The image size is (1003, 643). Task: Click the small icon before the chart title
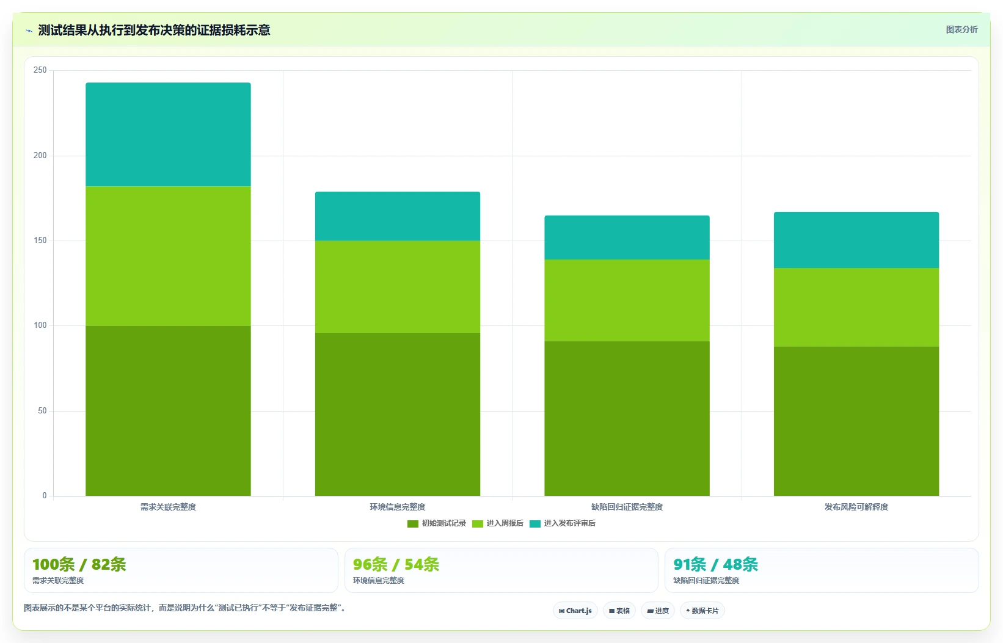click(29, 31)
